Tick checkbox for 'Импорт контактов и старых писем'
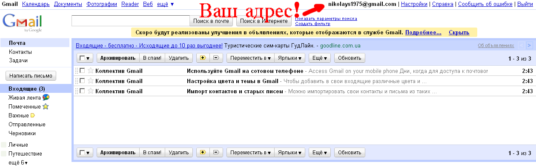Screen dimensions: 536x167 [83, 91]
